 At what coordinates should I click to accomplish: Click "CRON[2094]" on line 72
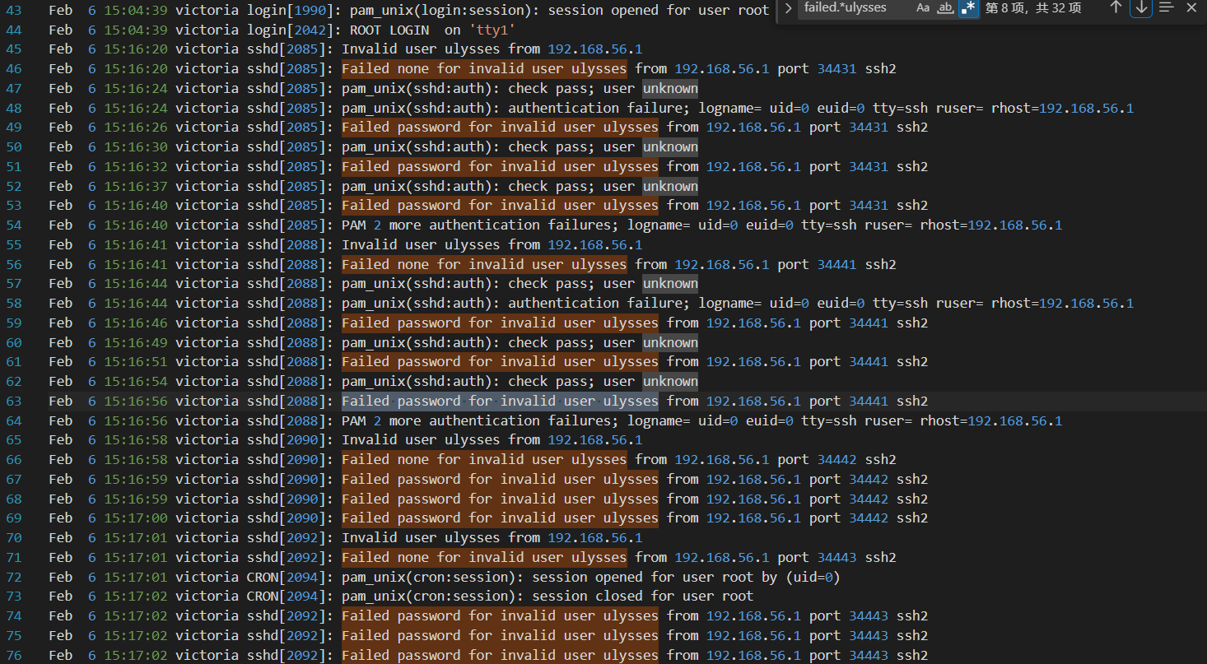(287, 578)
